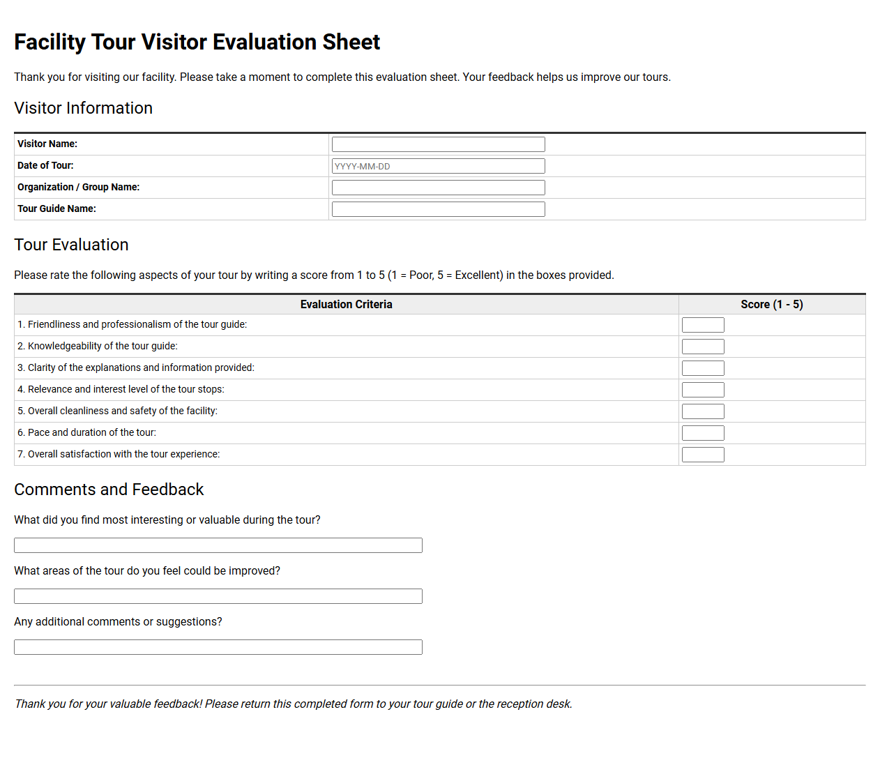This screenshot has height=781, width=880.
Task: Click the 'Visitor Name:' label
Action: (x=47, y=144)
